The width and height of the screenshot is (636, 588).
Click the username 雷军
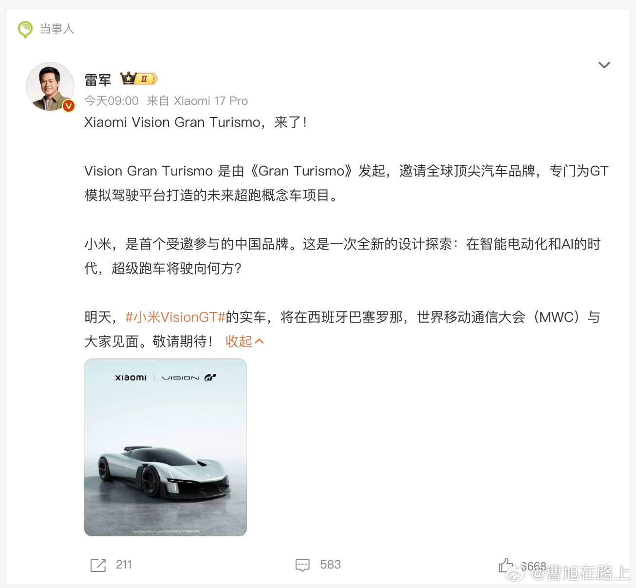[98, 79]
